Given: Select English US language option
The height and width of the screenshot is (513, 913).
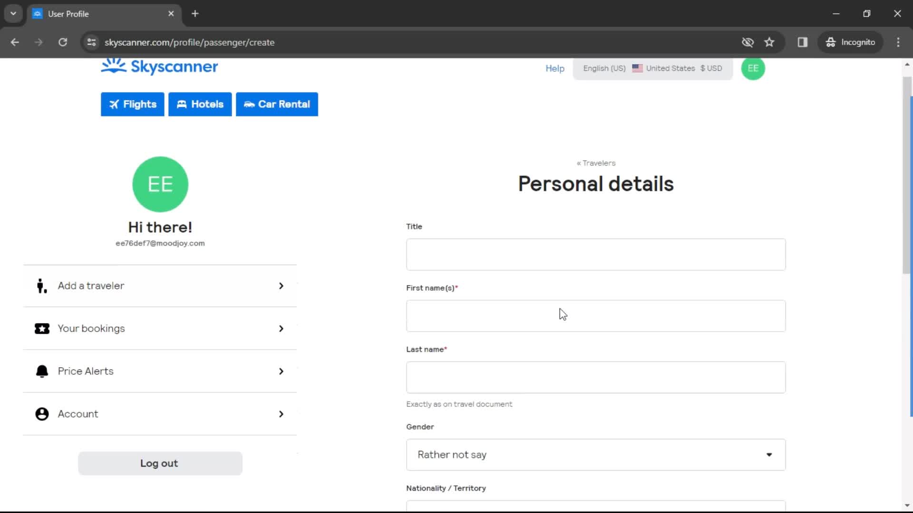Looking at the screenshot, I should (x=603, y=68).
